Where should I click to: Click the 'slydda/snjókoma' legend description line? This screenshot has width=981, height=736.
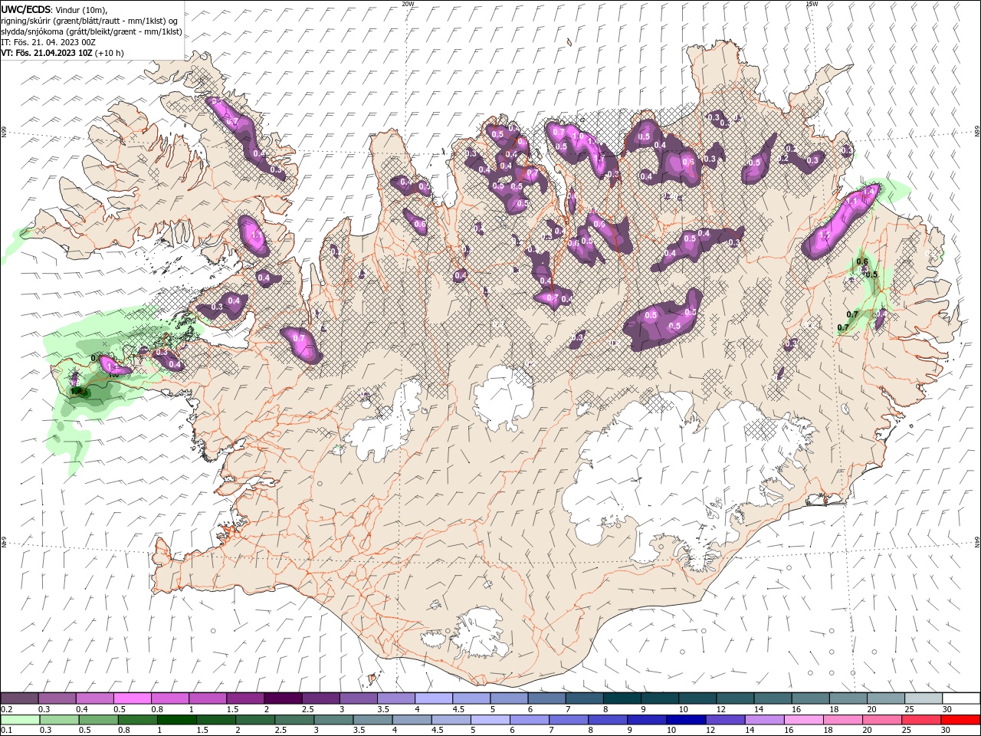pos(91,31)
